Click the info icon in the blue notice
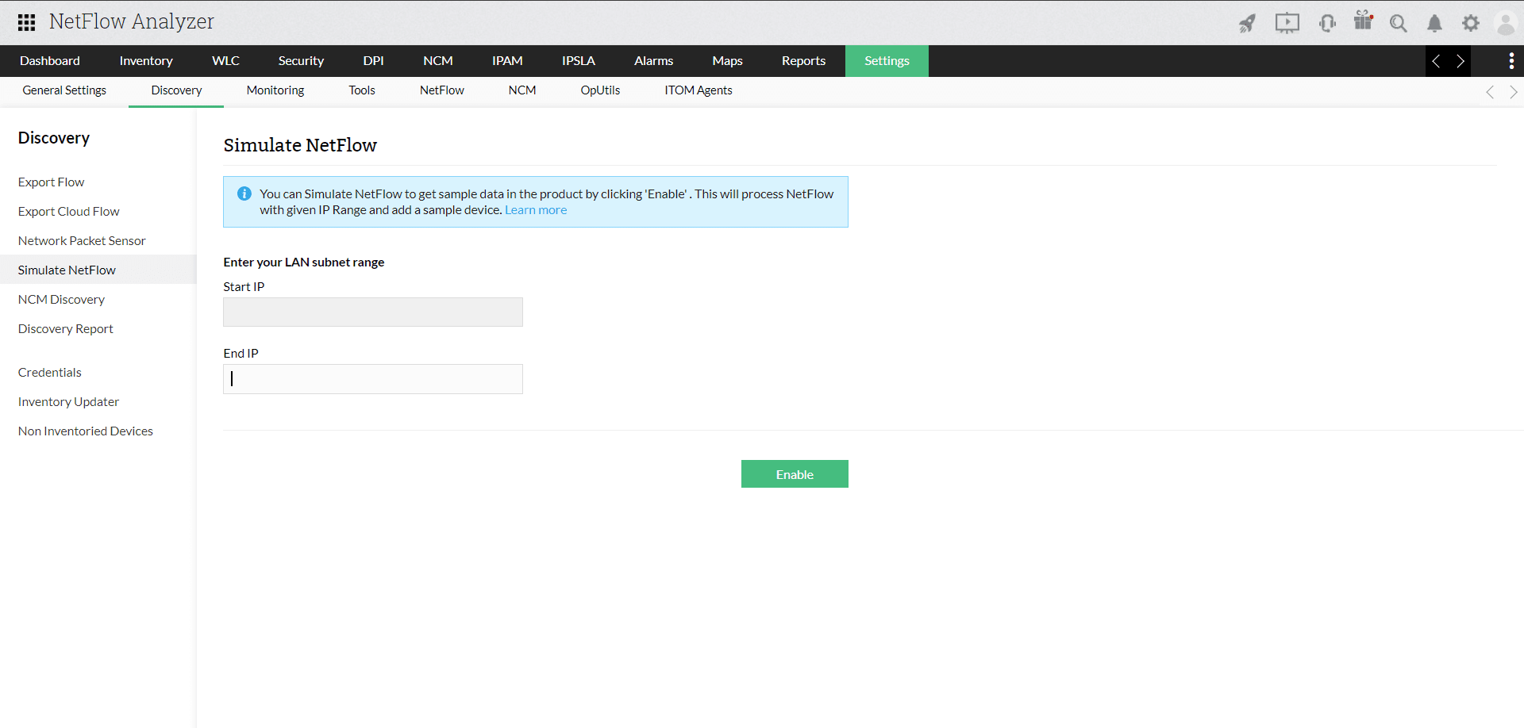1524x728 pixels. (x=244, y=193)
